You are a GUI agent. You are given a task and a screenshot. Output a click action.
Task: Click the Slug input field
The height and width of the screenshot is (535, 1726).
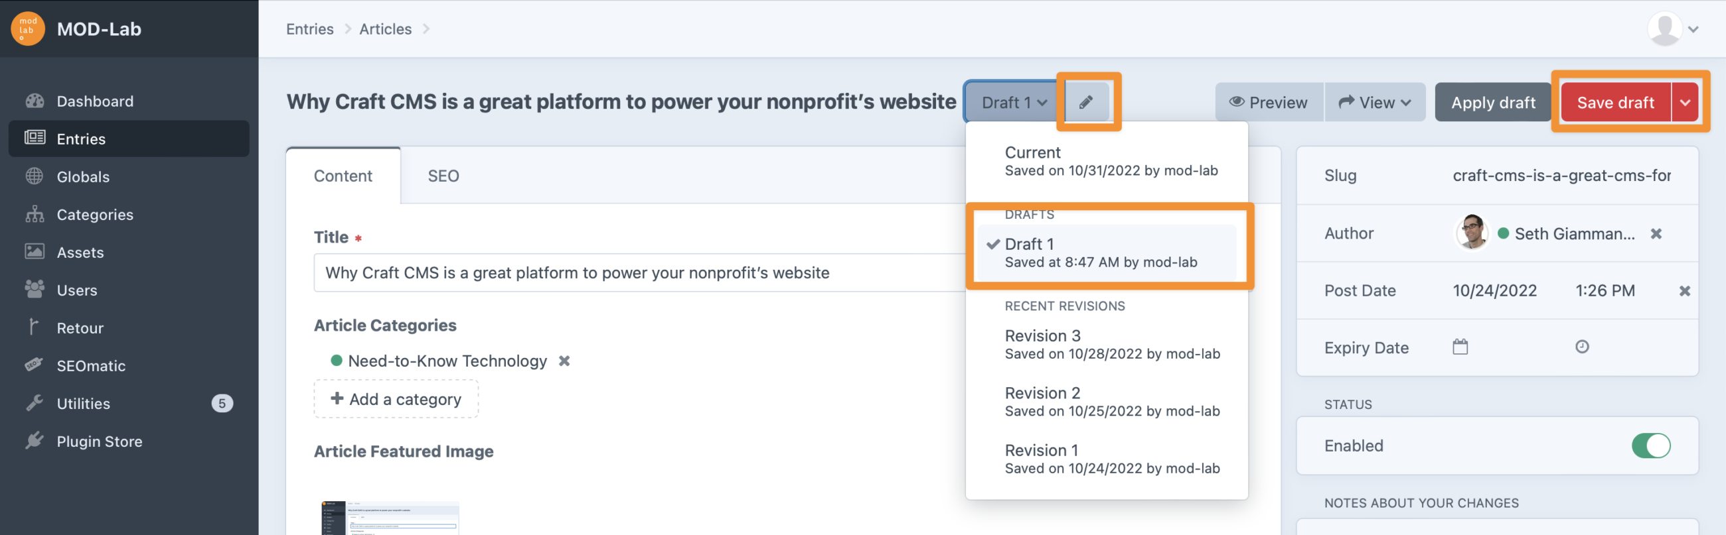click(1561, 176)
